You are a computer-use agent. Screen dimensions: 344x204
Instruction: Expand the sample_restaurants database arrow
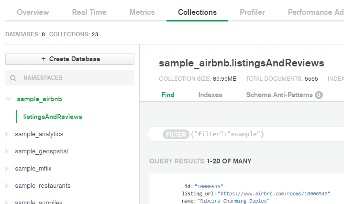pyautogui.click(x=7, y=186)
